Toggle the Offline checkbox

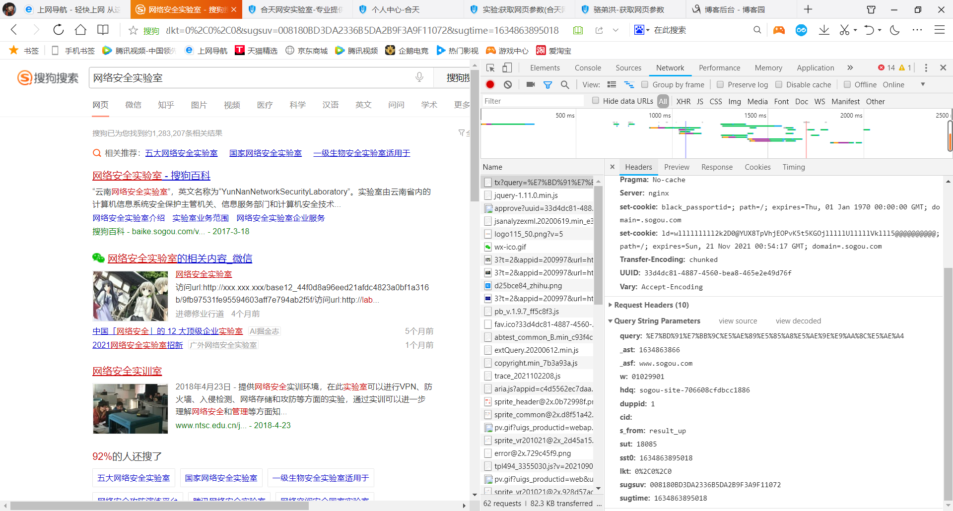click(x=847, y=84)
